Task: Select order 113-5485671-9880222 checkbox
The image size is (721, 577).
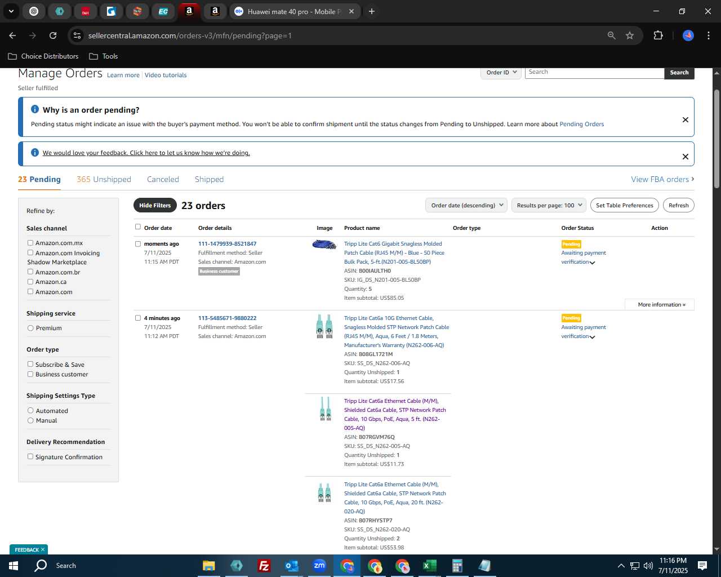Action: (138, 318)
